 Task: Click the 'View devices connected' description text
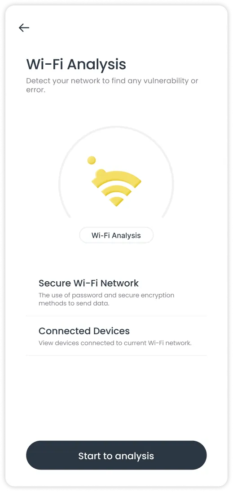[115, 343]
